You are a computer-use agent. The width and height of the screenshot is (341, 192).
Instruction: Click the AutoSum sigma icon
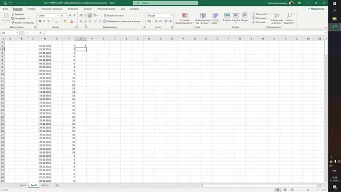254,14
